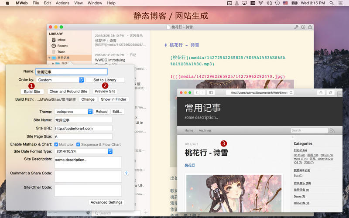This screenshot has height=218, width=349.
Task: Toggle Safari's sidebar button
Action: [211, 92]
